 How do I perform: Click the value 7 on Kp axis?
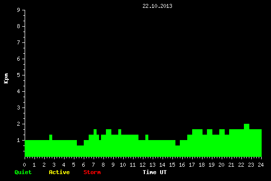(x=19, y=42)
